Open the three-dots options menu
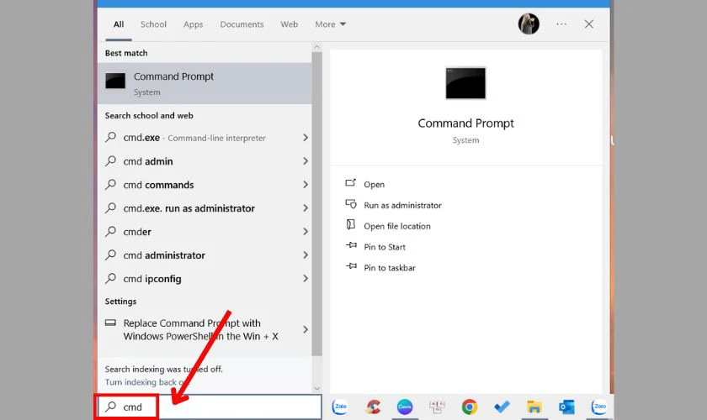Image resolution: width=707 pixels, height=420 pixels. (x=561, y=24)
